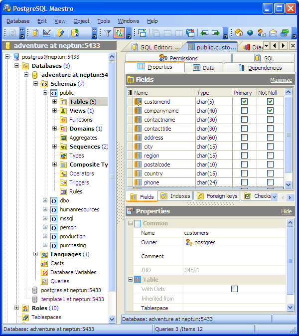Open the Object menu

point(81,21)
